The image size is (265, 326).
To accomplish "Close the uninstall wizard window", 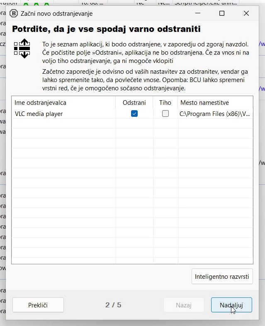I will point(246,13).
